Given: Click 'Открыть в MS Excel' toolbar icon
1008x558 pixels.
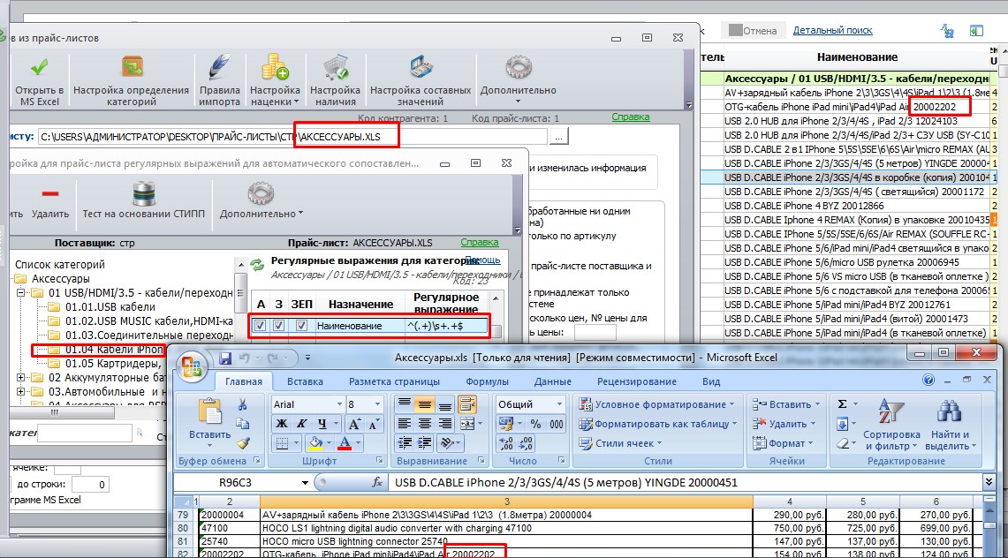Looking at the screenshot, I should click(39, 67).
